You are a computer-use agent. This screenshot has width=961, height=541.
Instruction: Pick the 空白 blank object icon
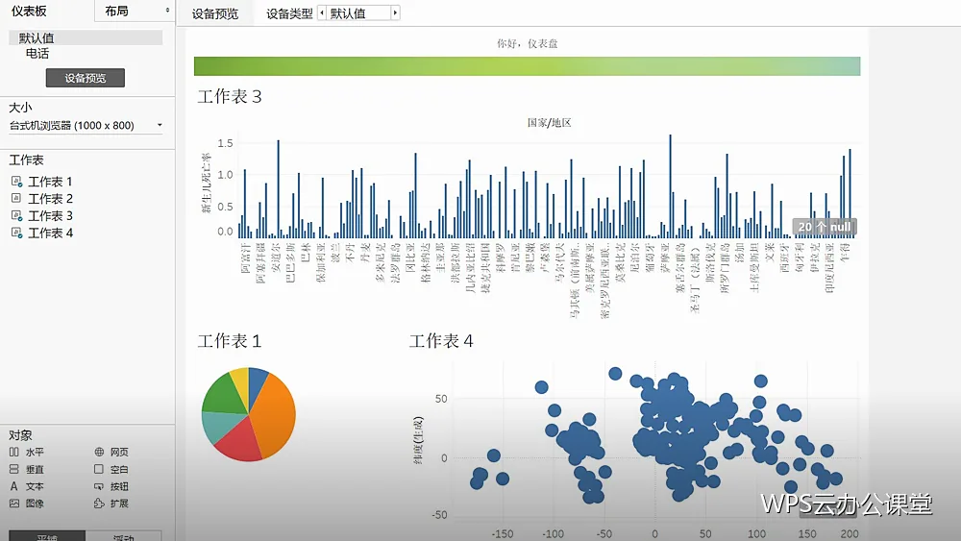click(x=99, y=469)
